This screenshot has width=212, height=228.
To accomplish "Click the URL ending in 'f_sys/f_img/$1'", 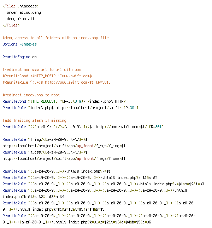I will point(64,146).
